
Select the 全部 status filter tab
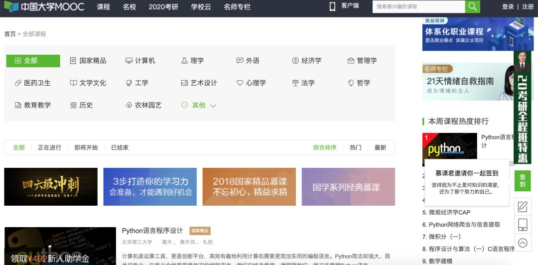19,147
